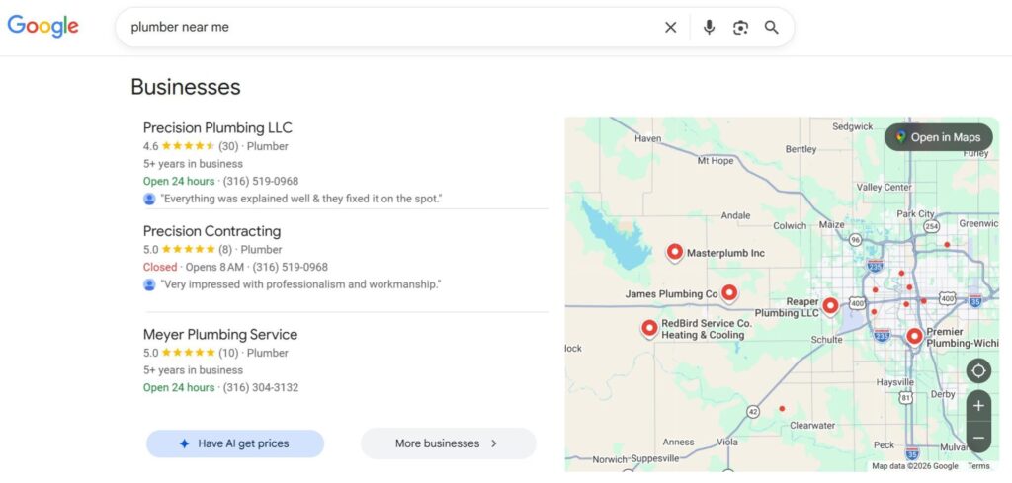Open Precision Plumbing LLC listing
Viewport: 1012px width, 483px height.
(x=217, y=127)
